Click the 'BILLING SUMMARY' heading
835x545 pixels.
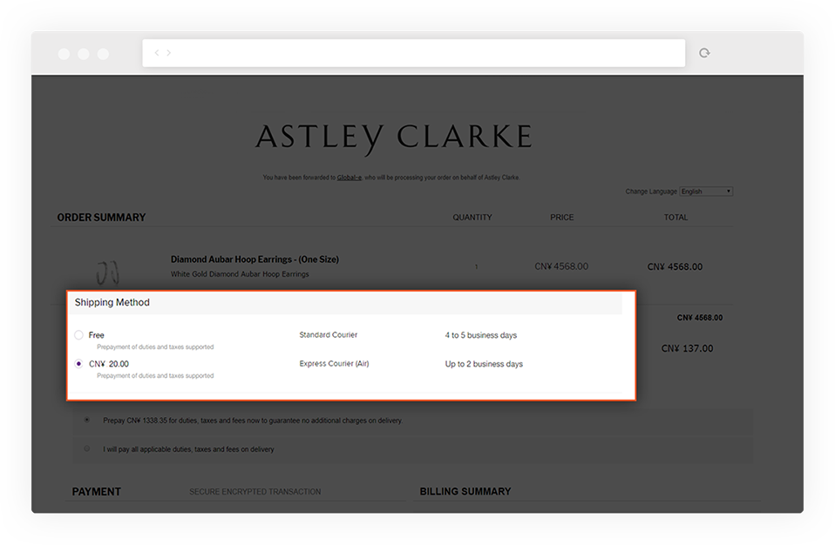point(465,492)
